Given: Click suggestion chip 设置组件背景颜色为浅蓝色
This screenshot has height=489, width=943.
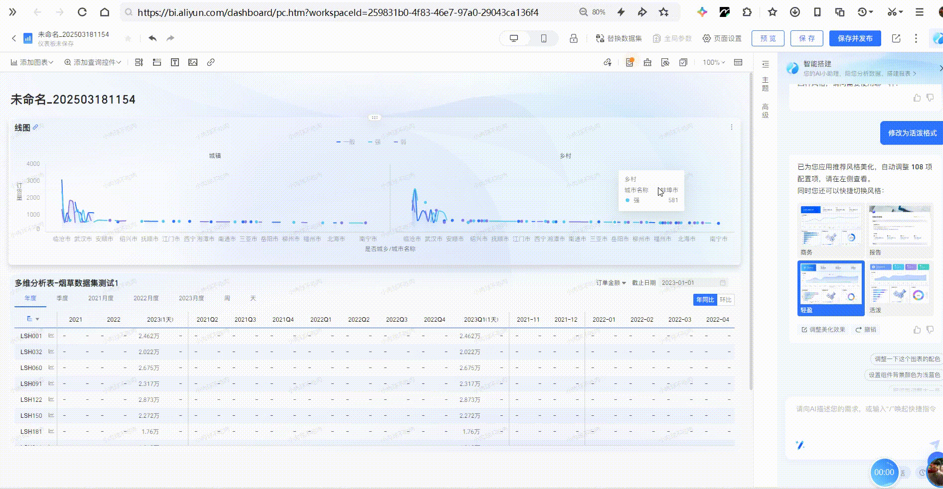Looking at the screenshot, I should (904, 375).
